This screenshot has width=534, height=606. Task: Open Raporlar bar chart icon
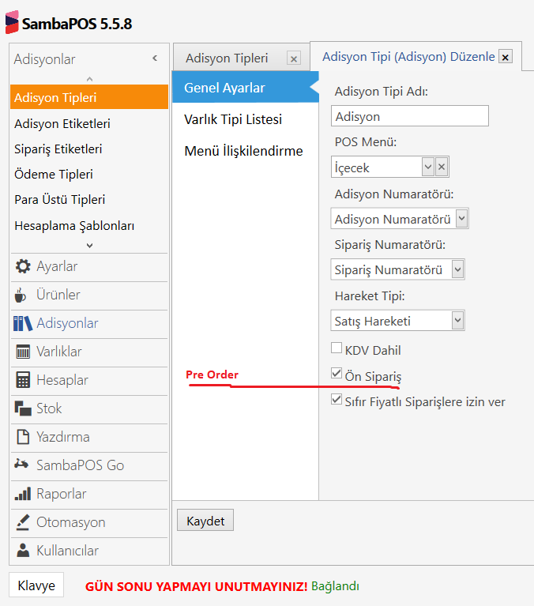(23, 494)
